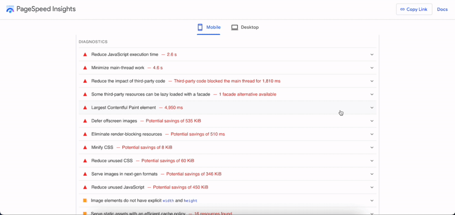
Task: Open the lazy loaded with a facade audit
Action: point(151,94)
